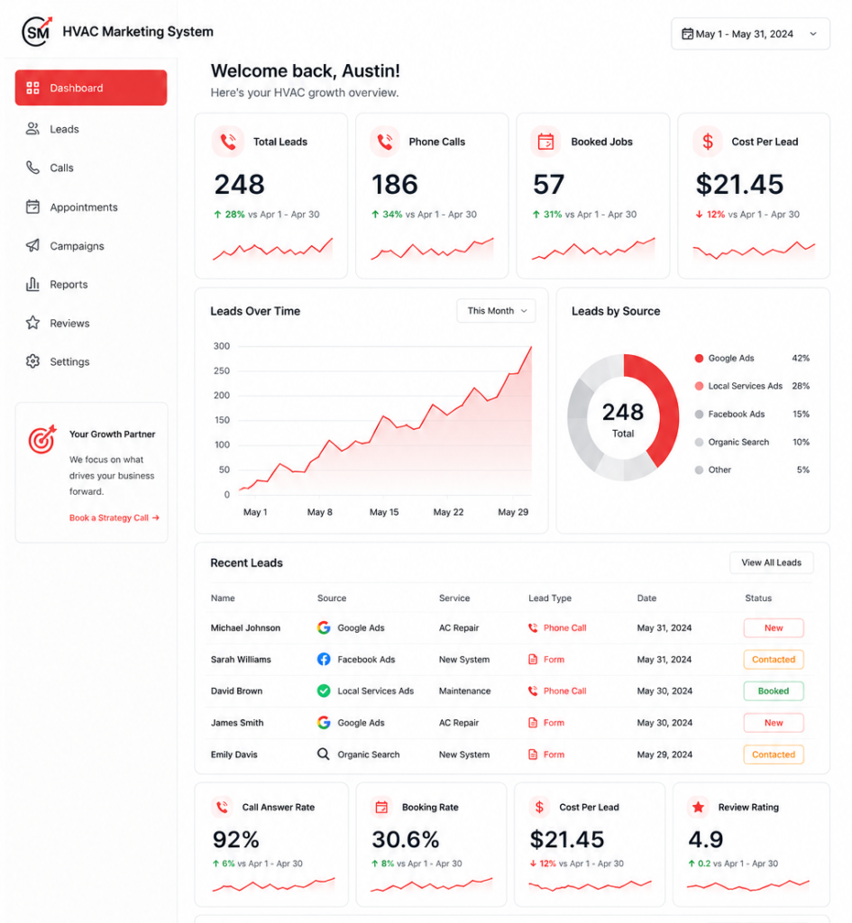Viewport: 852px width, 923px height.
Task: Click the Booked Jobs calendar icon
Action: [x=545, y=142]
